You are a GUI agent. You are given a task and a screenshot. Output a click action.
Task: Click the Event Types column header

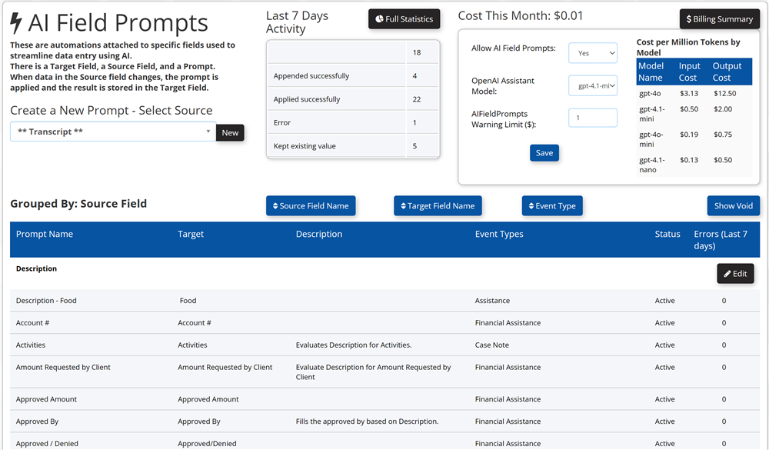point(499,234)
